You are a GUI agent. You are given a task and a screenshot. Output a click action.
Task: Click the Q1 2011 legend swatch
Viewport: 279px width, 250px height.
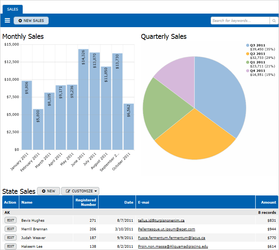coord(248,62)
